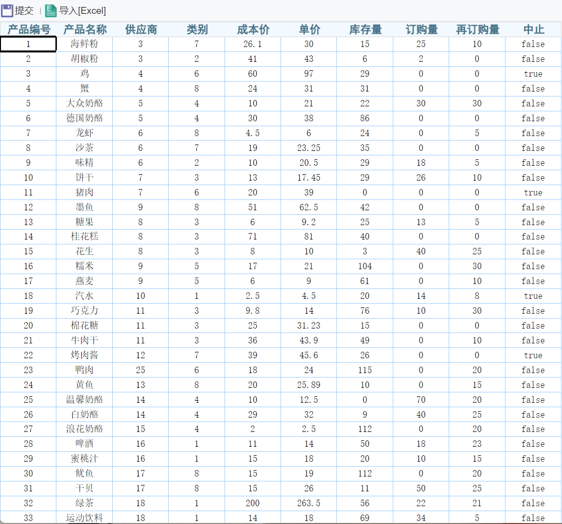This screenshot has height=524, width=562.
Task: Toggle the 中止 value for 汽水 row
Action: coord(533,296)
